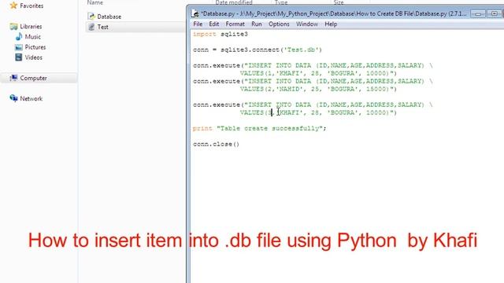Click the Music library icon
The image size is (504, 283).
(19, 37)
